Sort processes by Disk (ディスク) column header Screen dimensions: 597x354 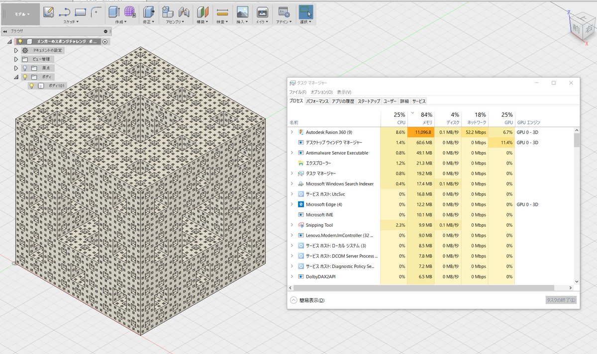[x=448, y=118]
